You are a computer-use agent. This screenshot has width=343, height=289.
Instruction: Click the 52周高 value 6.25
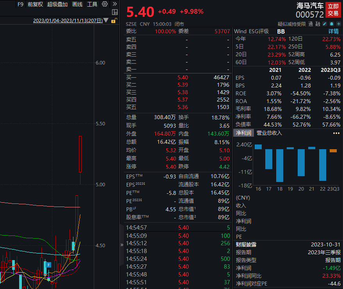click(x=335, y=55)
